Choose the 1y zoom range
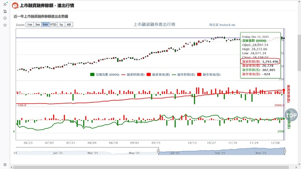This screenshot has height=169, width=301. pos(61,25)
